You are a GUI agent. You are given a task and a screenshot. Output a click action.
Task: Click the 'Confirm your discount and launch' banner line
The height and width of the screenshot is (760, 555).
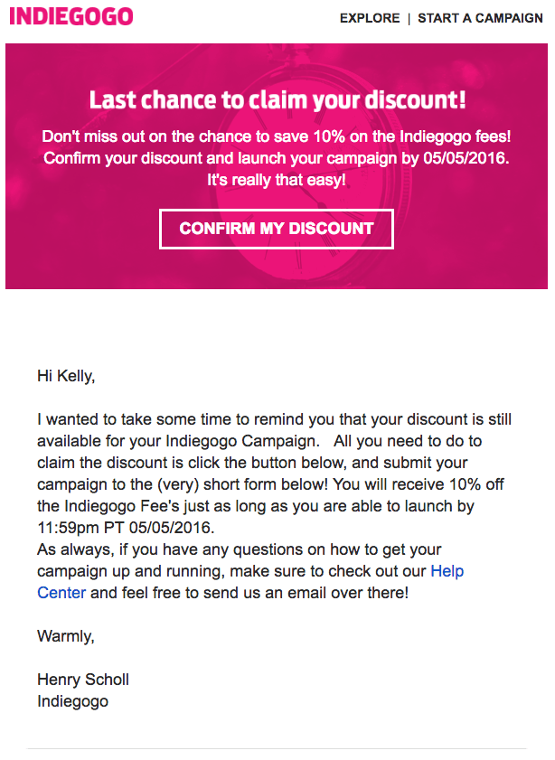click(x=277, y=158)
